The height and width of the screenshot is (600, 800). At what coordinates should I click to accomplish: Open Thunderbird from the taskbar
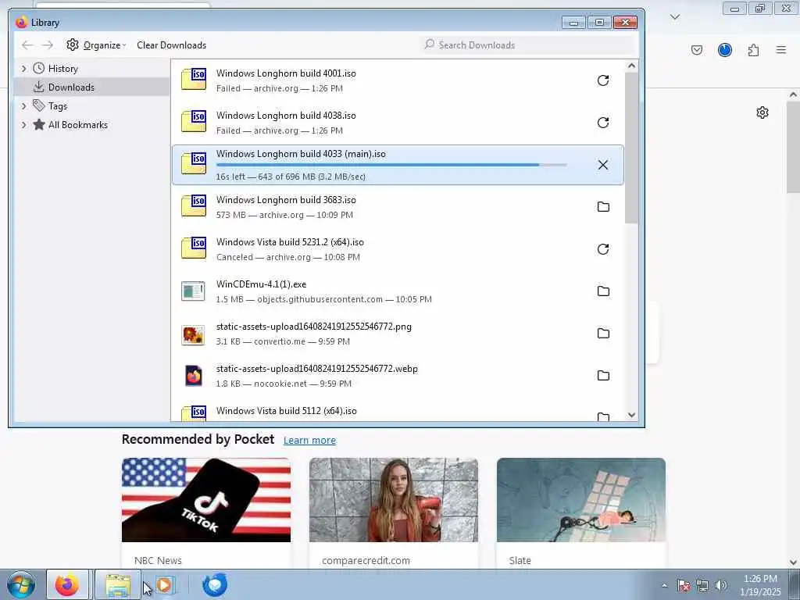coord(214,584)
